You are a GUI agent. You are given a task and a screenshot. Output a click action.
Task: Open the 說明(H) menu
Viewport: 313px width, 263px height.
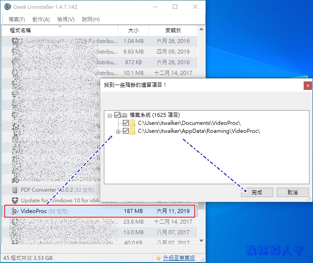tap(91, 19)
